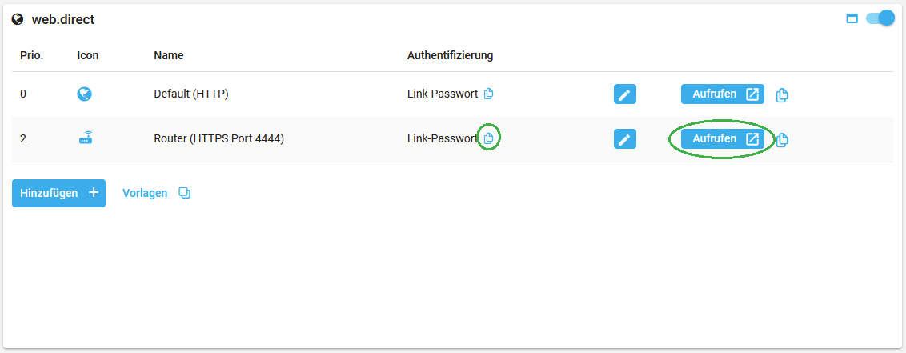Copy the link beside Default row's Aufrufen
The image size is (906, 353).
tap(782, 95)
